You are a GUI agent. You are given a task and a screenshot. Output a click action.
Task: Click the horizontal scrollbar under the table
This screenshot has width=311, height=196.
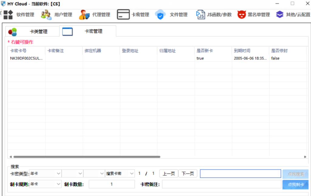(87, 157)
